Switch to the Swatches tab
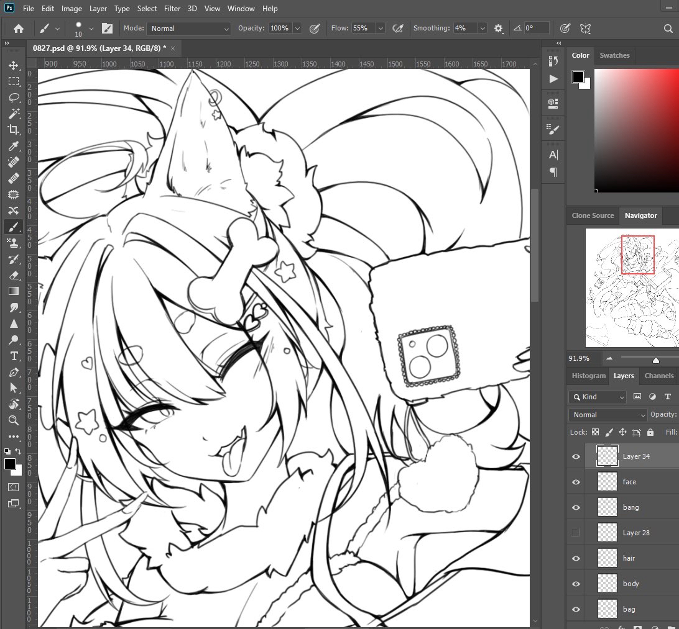Viewport: 679px width, 629px height. [614, 55]
